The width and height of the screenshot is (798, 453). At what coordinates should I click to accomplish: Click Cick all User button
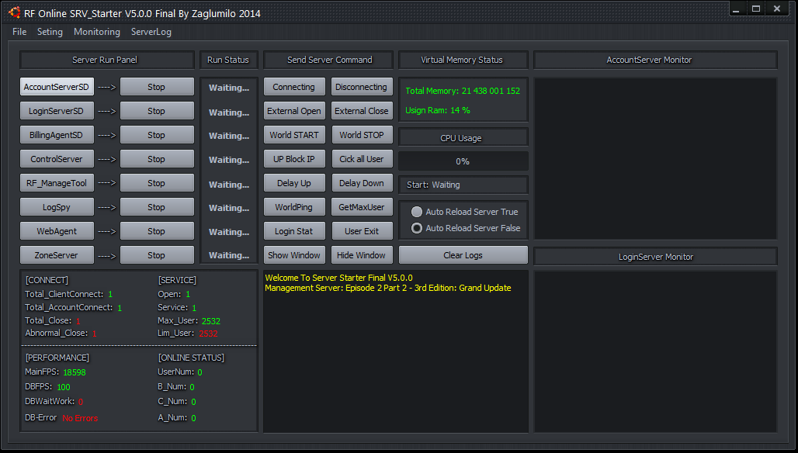[362, 159]
